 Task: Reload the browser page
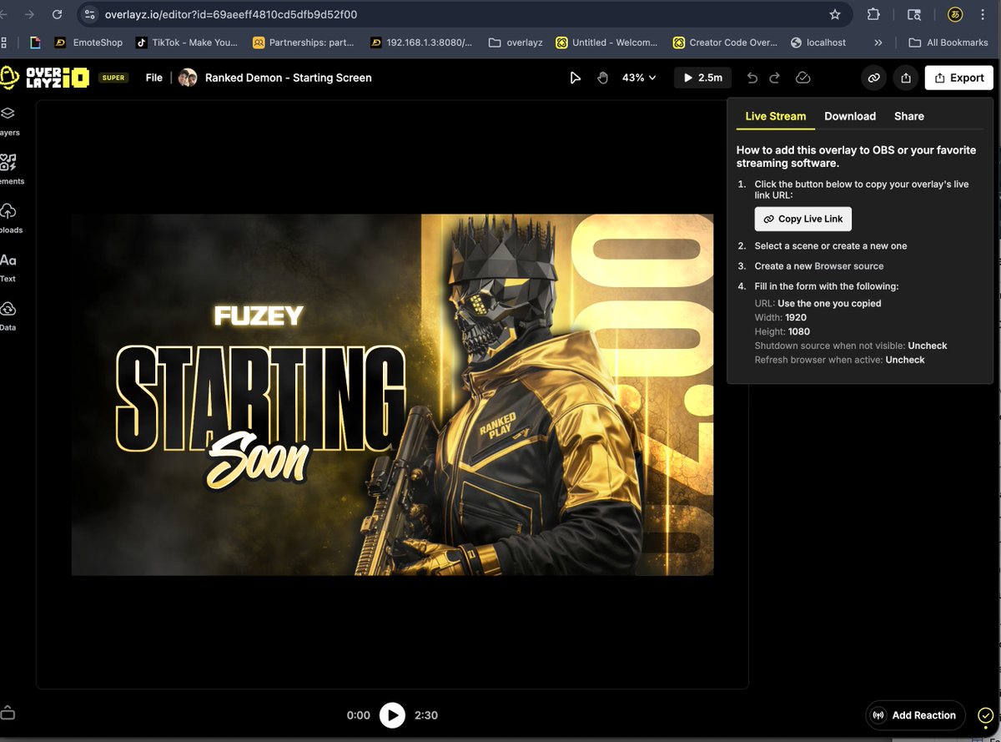tap(57, 14)
